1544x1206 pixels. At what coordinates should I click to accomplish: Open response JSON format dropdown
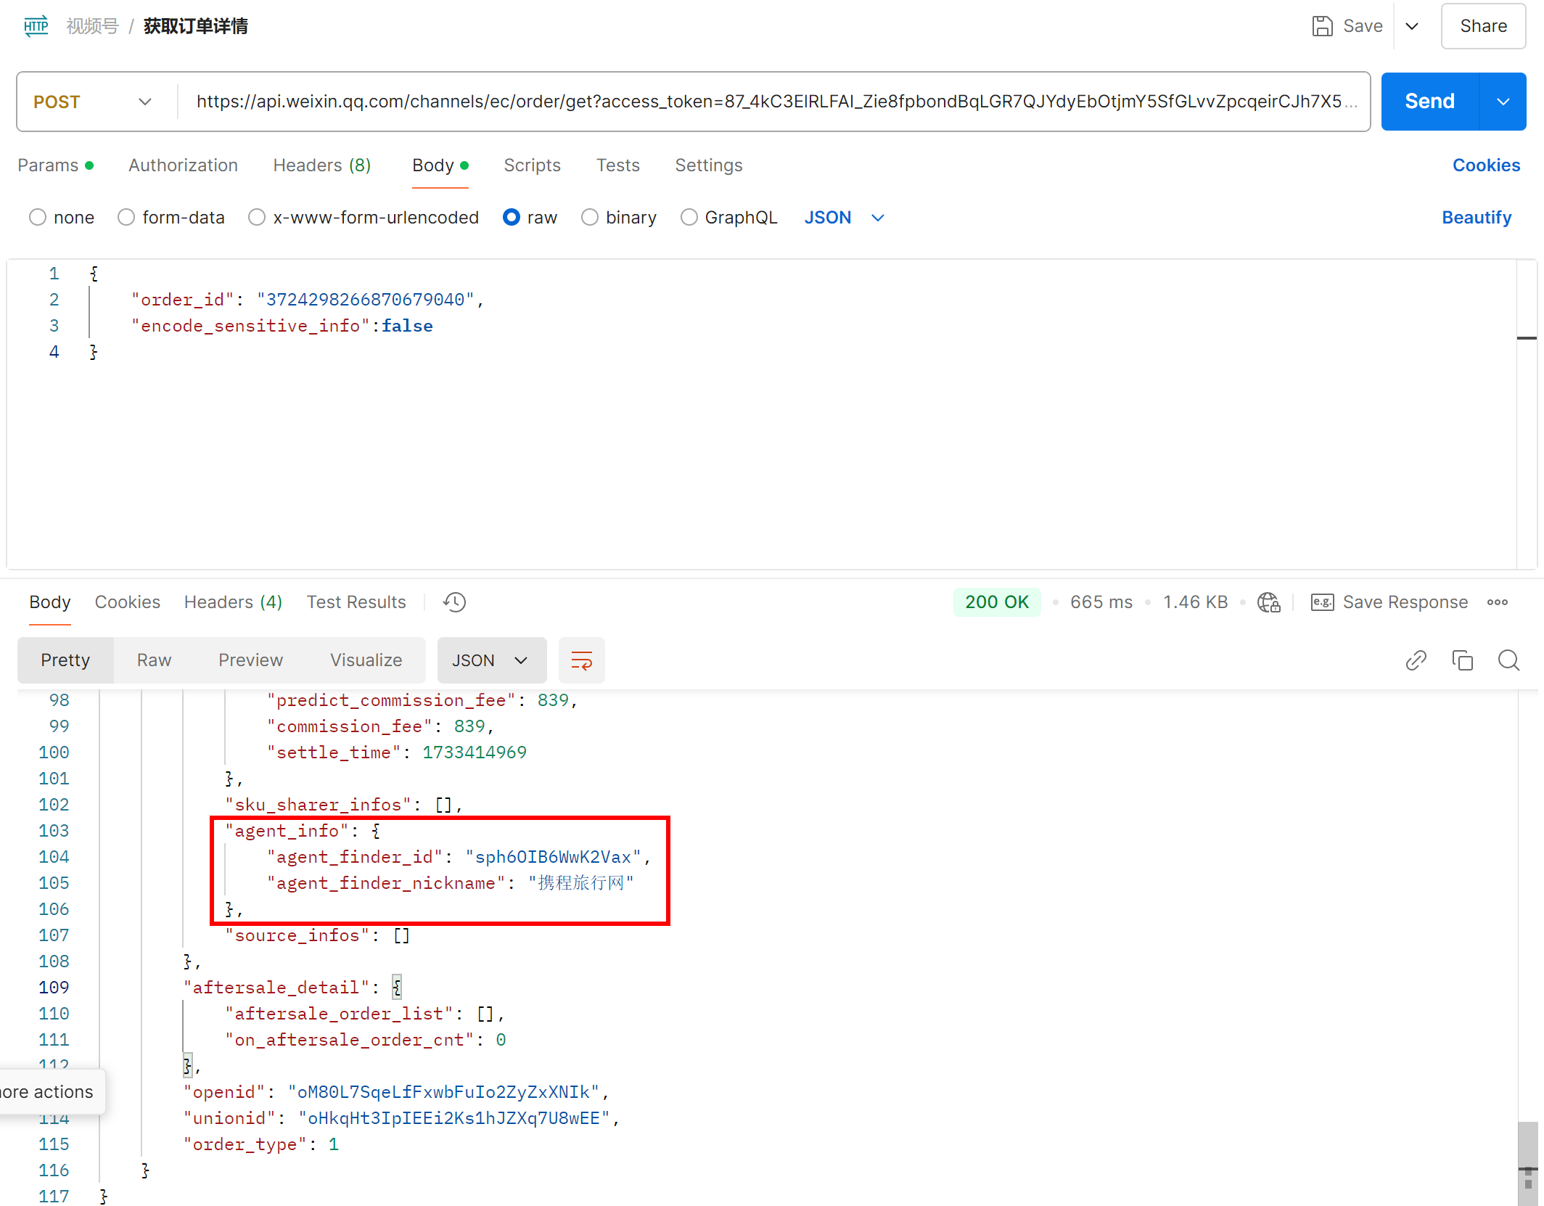point(491,660)
